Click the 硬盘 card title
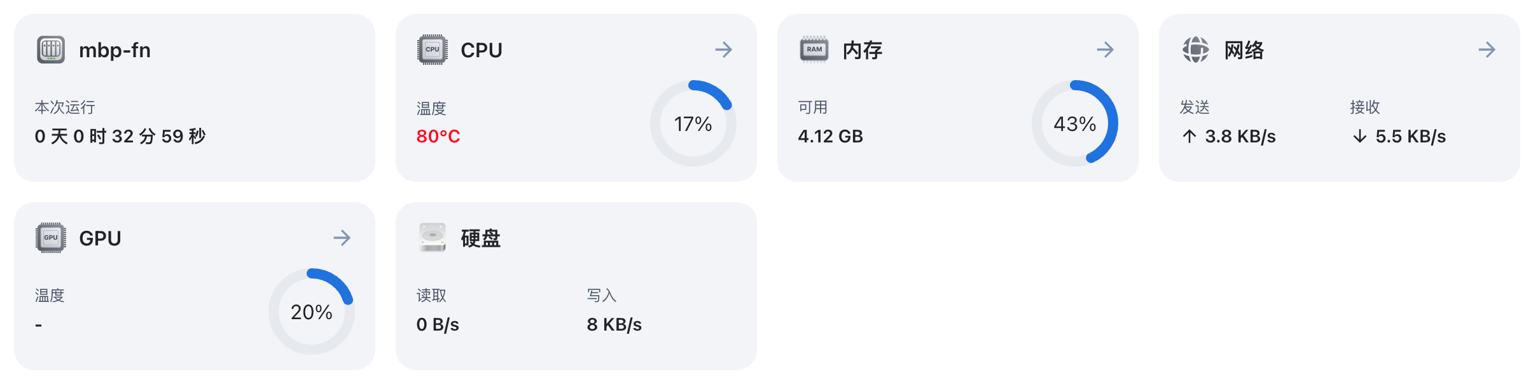The height and width of the screenshot is (384, 1533). pos(481,238)
